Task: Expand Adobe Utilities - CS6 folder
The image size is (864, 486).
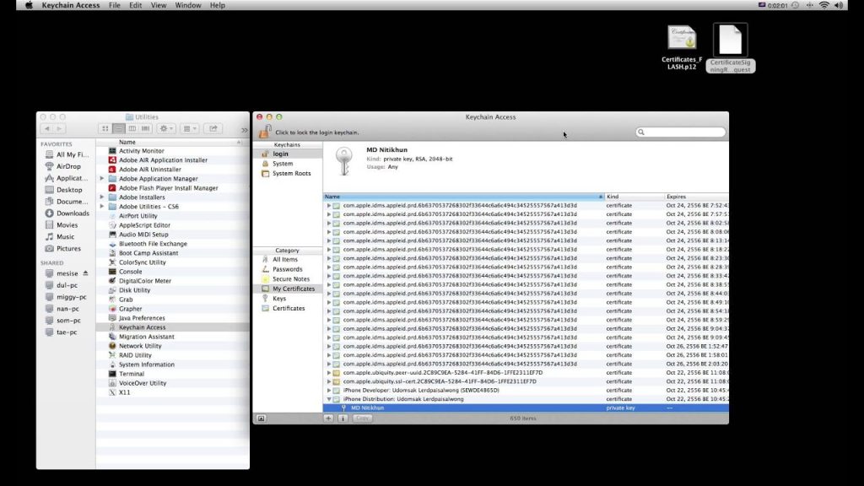Action: [102, 207]
